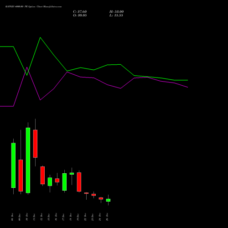Select the "12 Dec" date label
Image resolution: width=228 pixels, height=228 pixels.
click(x=41, y=217)
